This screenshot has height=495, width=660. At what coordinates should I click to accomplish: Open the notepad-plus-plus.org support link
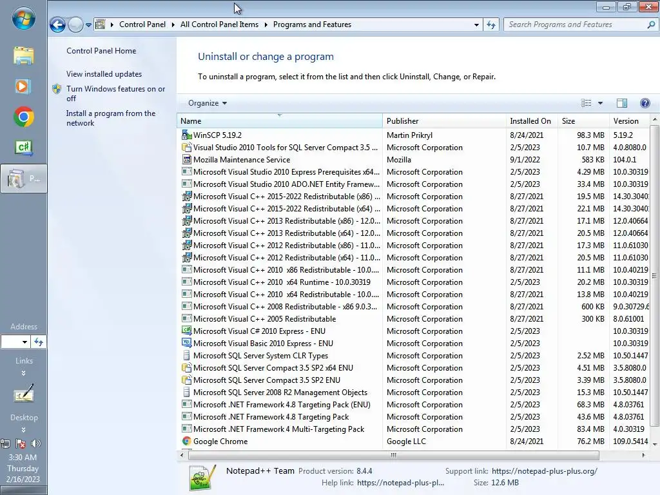click(x=544, y=471)
